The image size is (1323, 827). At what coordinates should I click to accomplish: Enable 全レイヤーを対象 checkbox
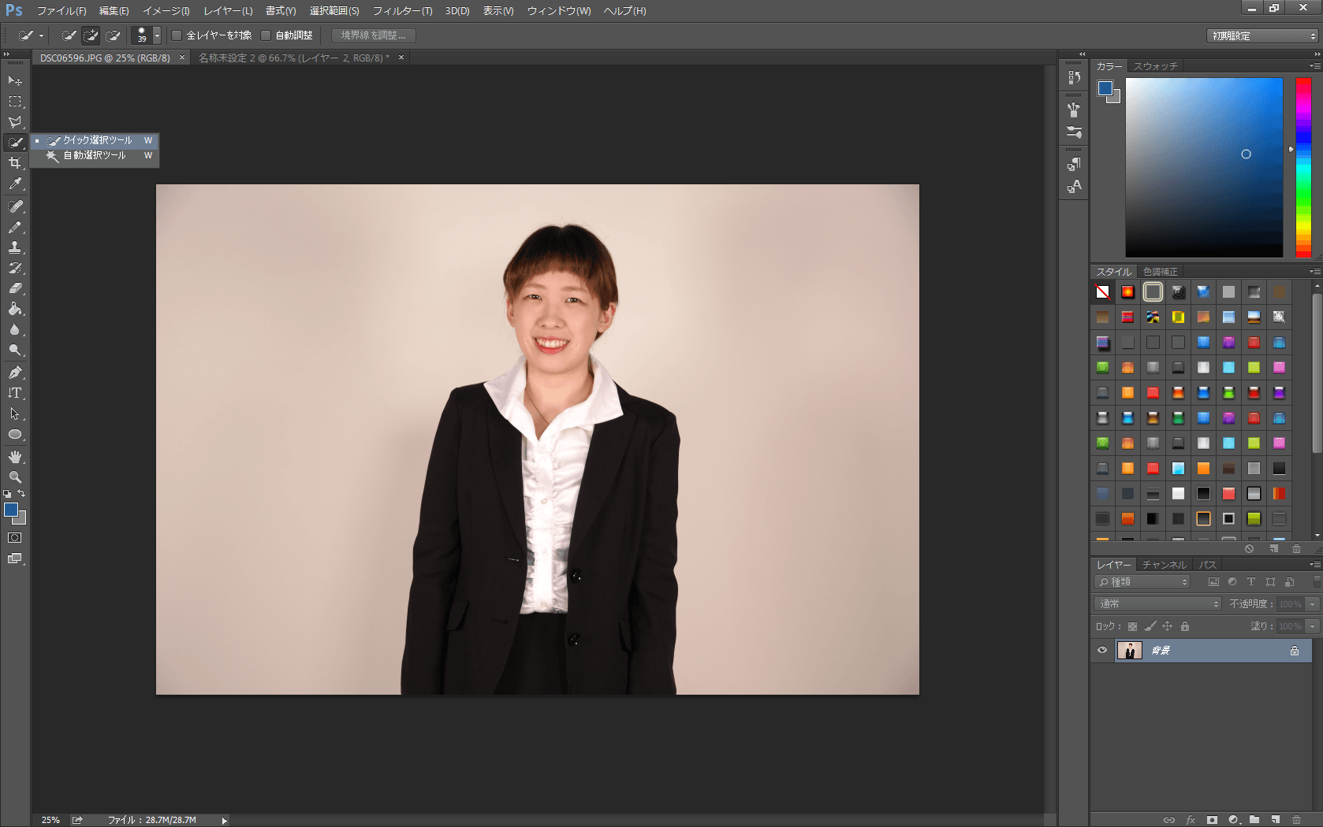pyautogui.click(x=177, y=35)
